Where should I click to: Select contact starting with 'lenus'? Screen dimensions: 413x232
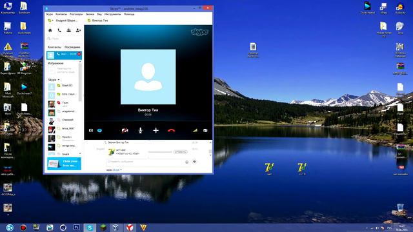coord(63,129)
